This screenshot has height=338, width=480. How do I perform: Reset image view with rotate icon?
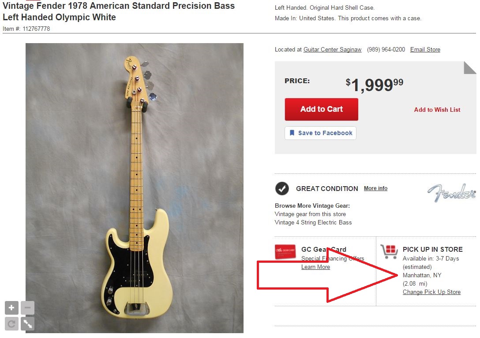tap(11, 323)
